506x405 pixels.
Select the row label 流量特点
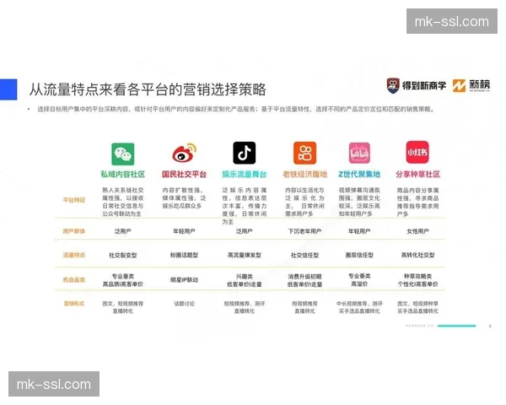click(x=74, y=255)
